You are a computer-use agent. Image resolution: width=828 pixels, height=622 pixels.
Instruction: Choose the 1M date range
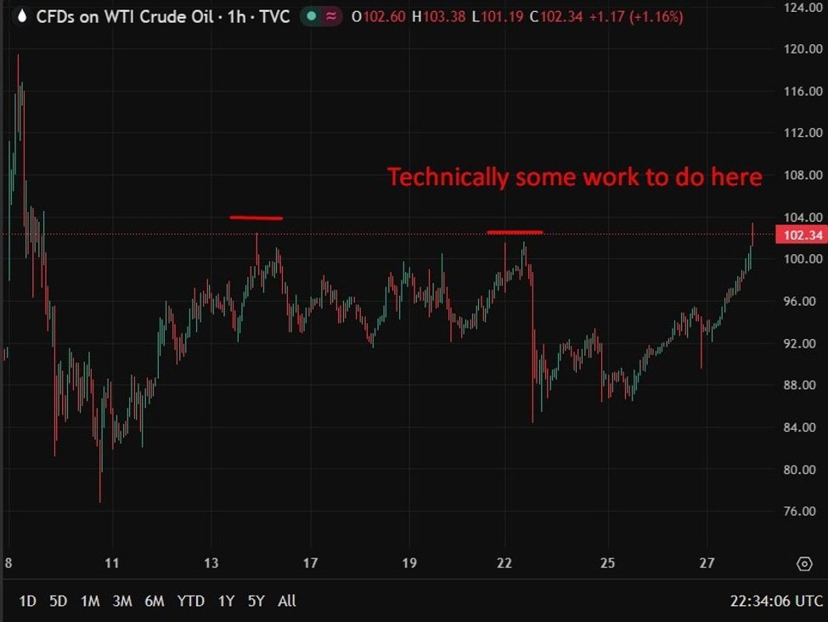tap(90, 601)
